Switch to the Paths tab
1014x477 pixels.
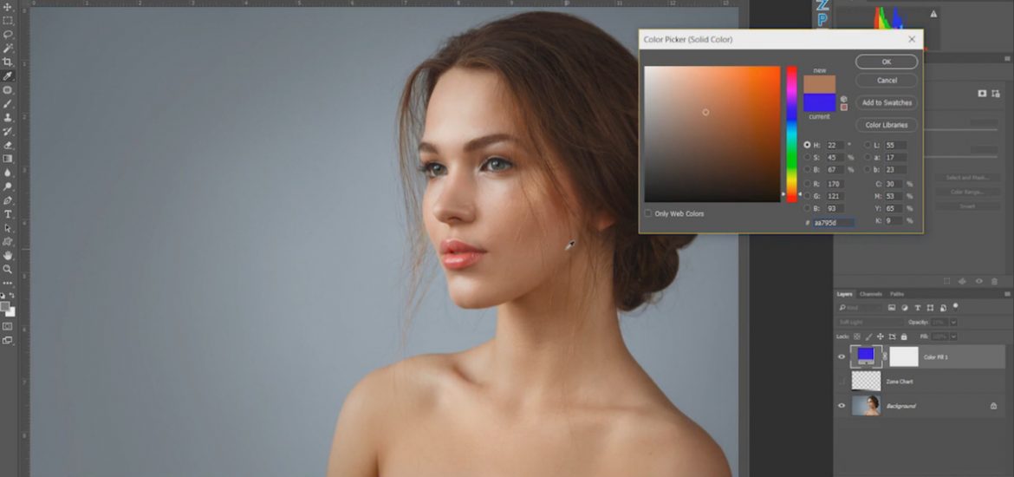(897, 294)
